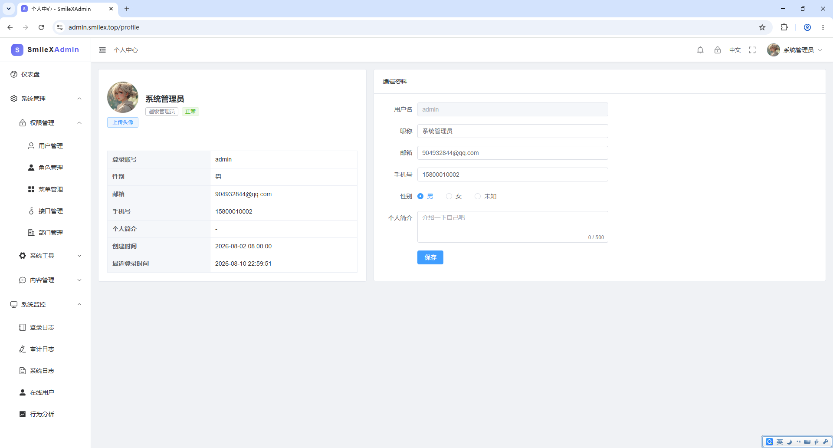Select the 女 gender radio button
The height and width of the screenshot is (448, 833).
click(449, 196)
